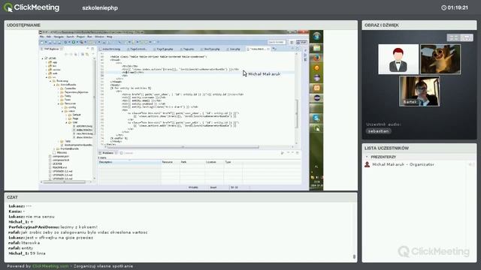The image size is (481, 270).
Task: Select UPGRADE-2.2.md in PHP Explorer
Action: pyautogui.click(x=62, y=172)
